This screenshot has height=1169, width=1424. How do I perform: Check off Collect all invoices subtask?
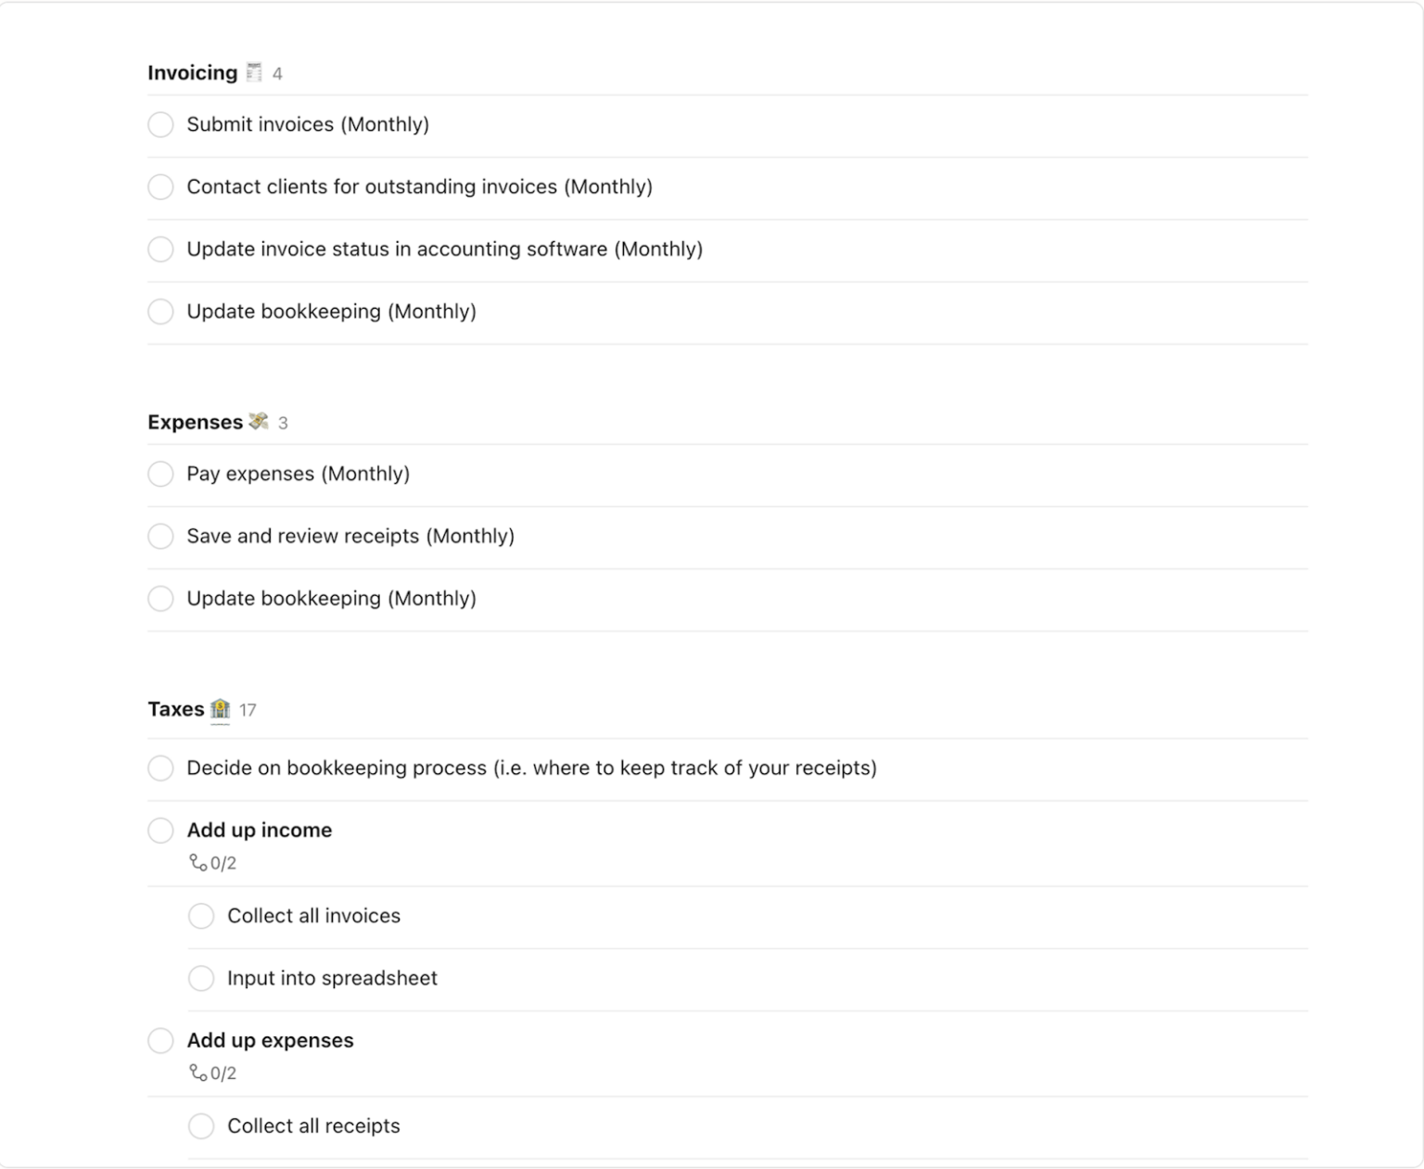[x=201, y=916]
